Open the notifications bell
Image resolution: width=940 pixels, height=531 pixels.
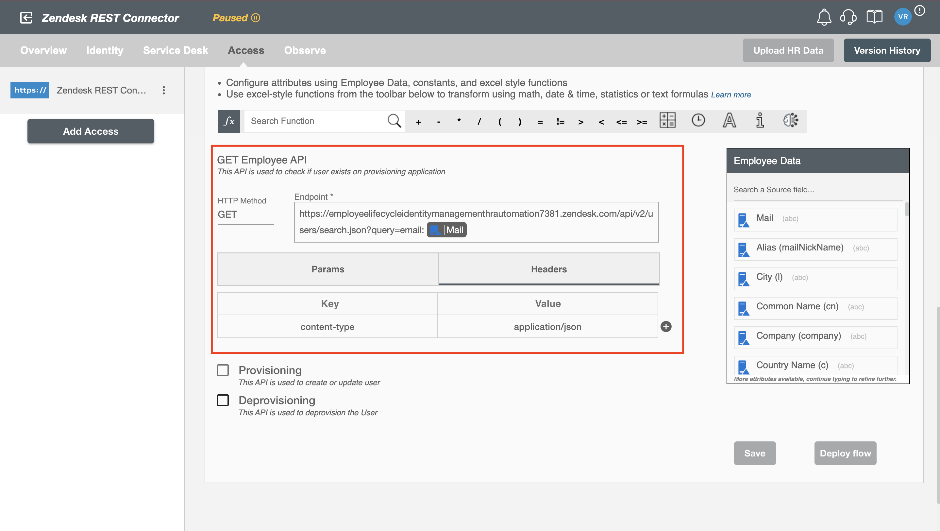[x=824, y=17]
